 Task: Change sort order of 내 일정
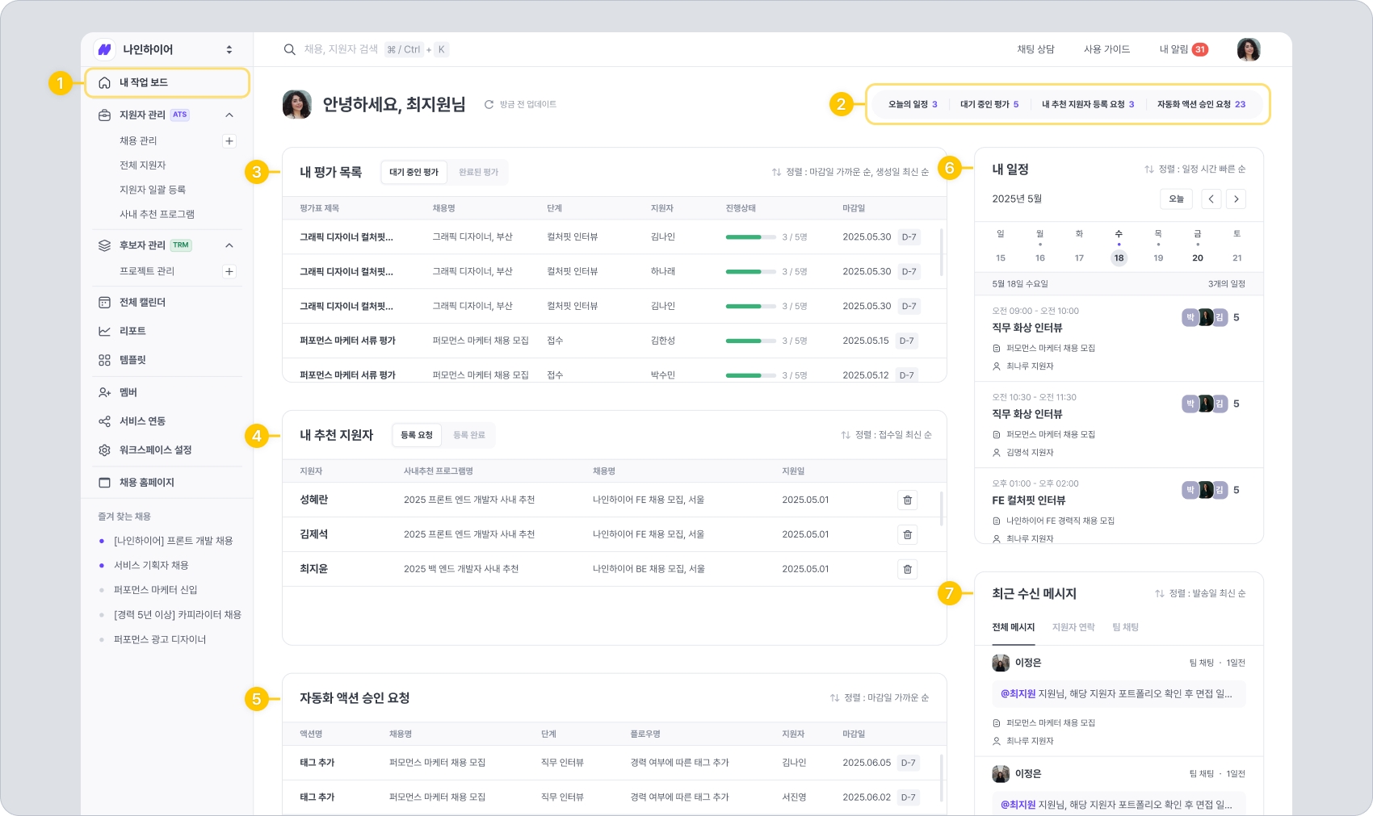point(1195,169)
